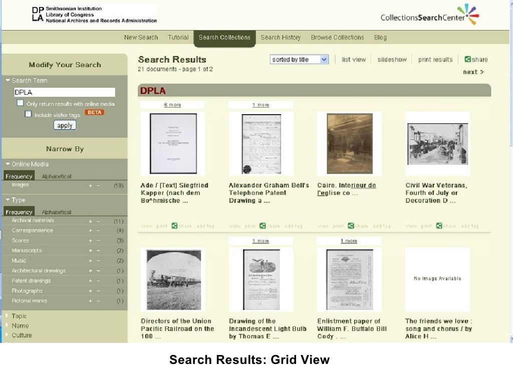Click plus next to Music type
This screenshot has height=384, width=513.
90,261
